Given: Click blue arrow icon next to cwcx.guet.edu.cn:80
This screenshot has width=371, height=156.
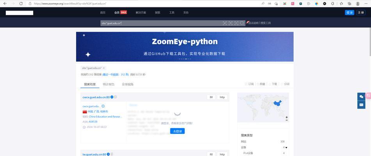Looking at the screenshot, I should pyautogui.click(x=112, y=97).
